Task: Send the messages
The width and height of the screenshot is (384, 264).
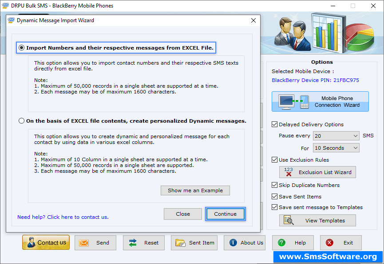Action: pos(95,243)
